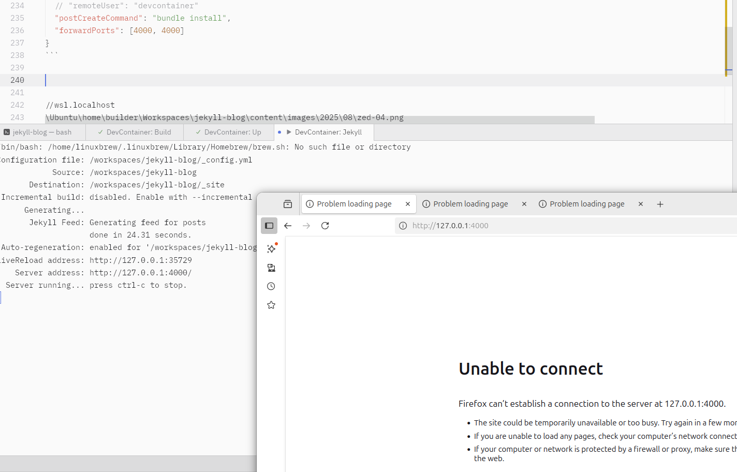Click checkmark icon on DevContainer: Build tab
This screenshot has width=737, height=472.
click(100, 132)
